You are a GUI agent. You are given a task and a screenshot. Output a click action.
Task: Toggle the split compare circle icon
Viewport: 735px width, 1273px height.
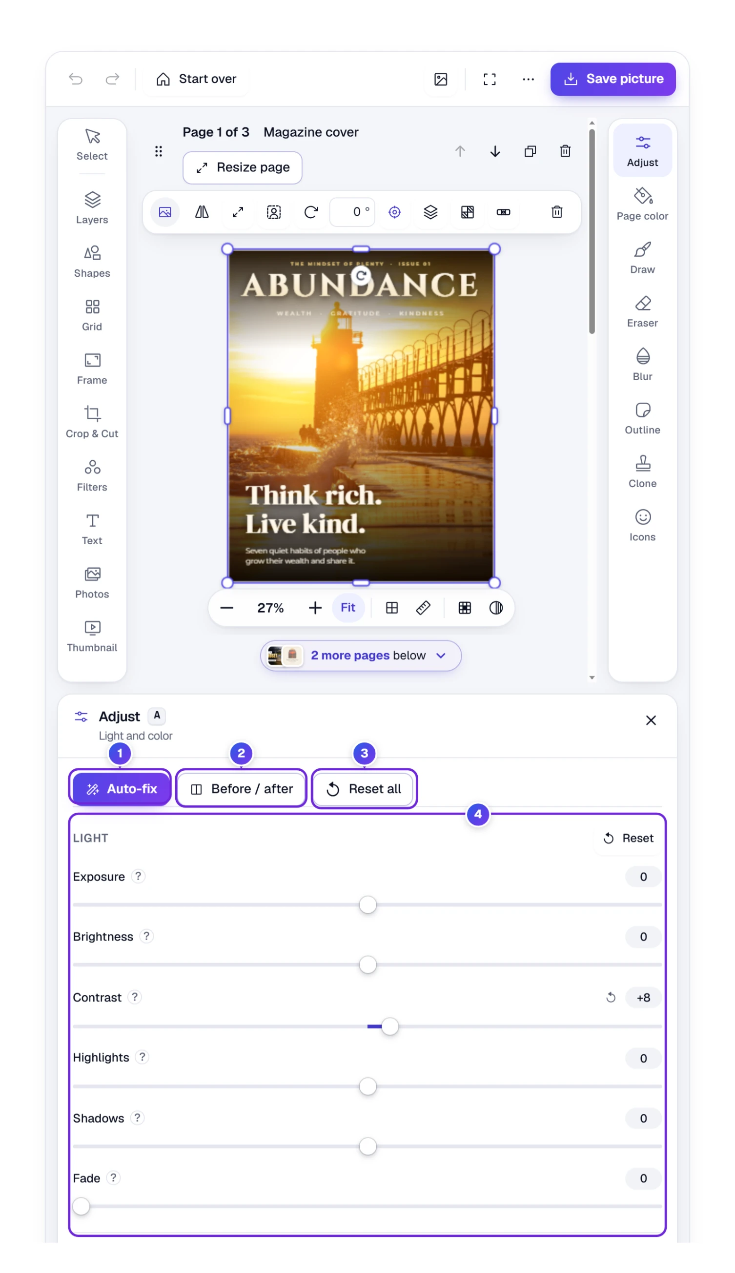pos(496,607)
